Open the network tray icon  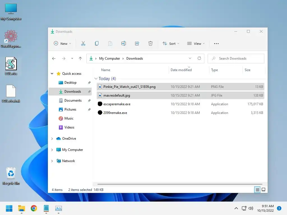pyautogui.click(x=244, y=208)
